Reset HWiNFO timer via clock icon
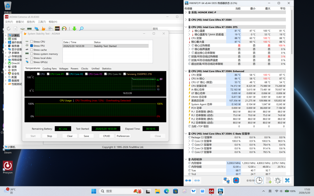Screen dimensions: 314x196 (259, 180)
